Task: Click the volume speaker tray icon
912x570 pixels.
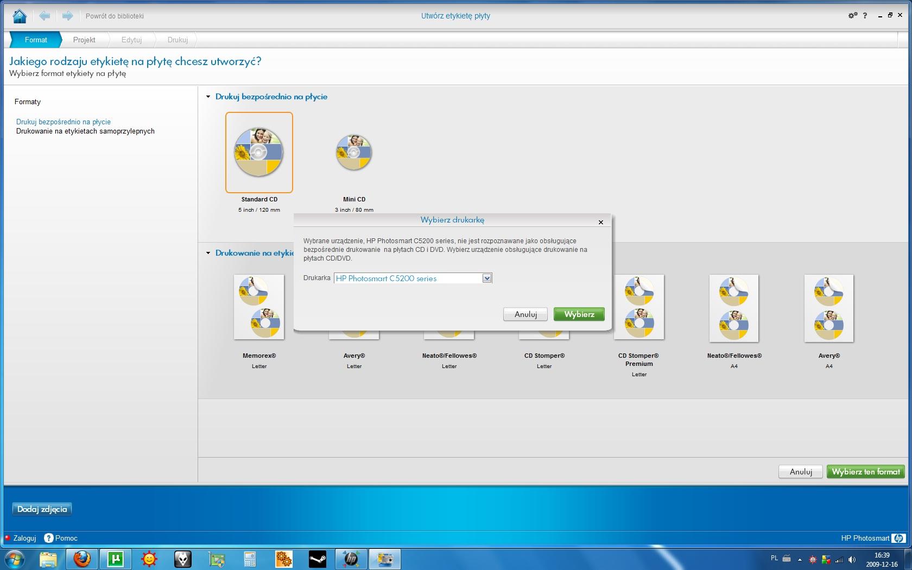Action: click(x=852, y=559)
